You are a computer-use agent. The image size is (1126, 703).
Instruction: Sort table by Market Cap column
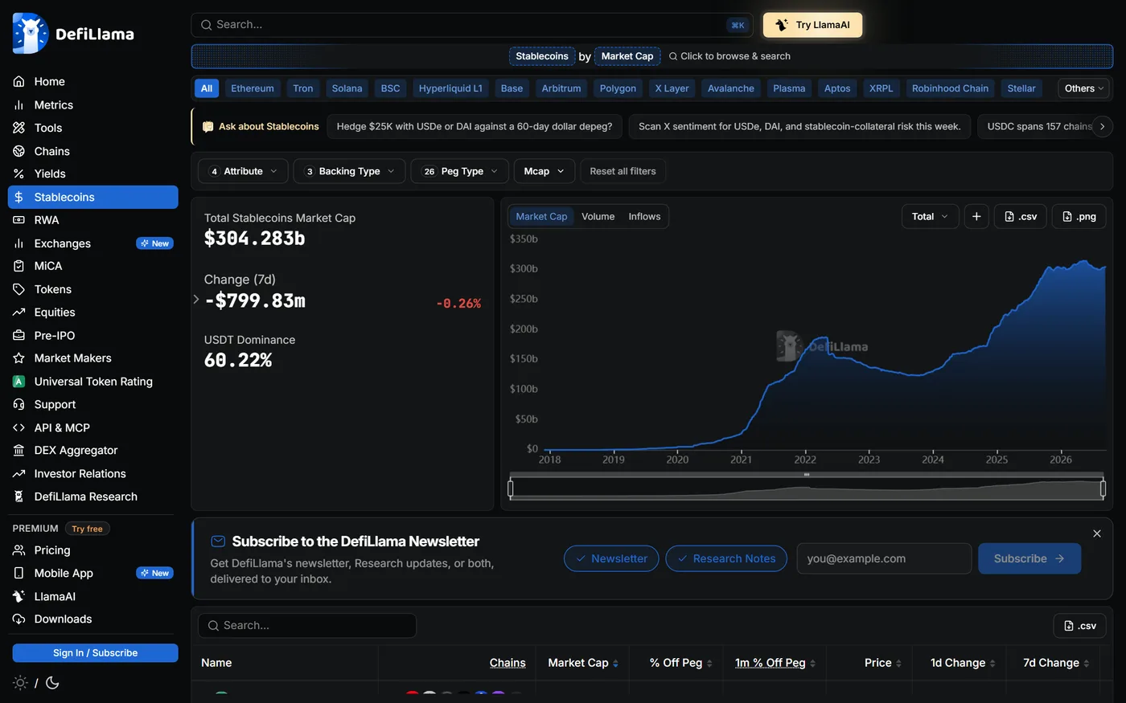(583, 663)
